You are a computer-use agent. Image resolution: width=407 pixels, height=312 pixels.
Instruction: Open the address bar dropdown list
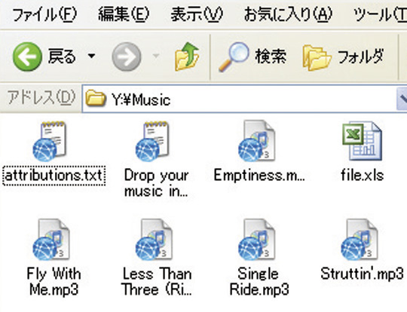coord(402,99)
